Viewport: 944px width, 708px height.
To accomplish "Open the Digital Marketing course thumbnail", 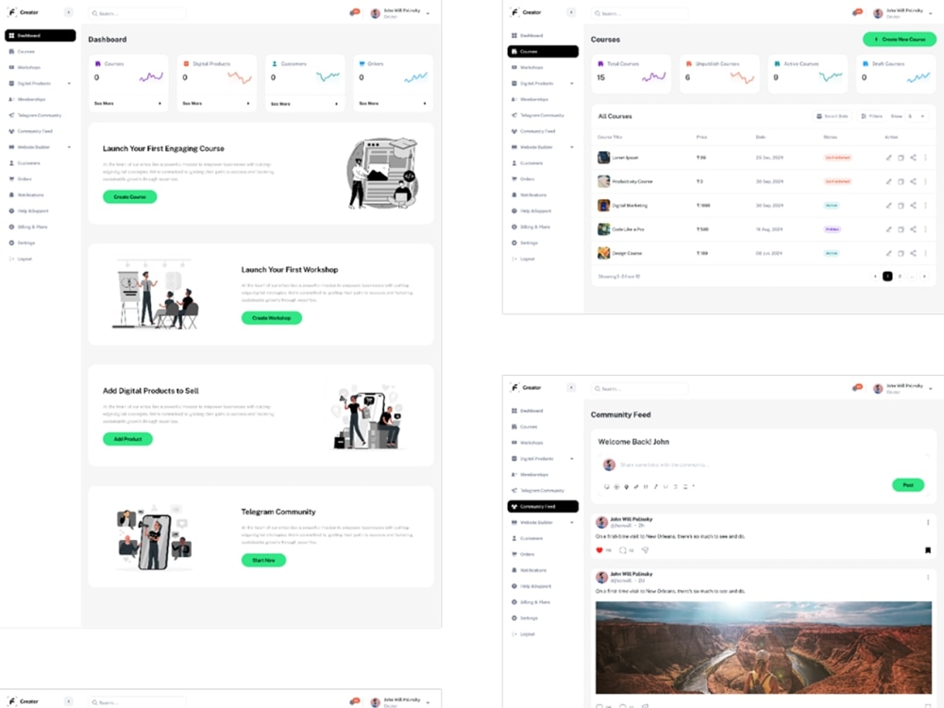I will tap(603, 205).
